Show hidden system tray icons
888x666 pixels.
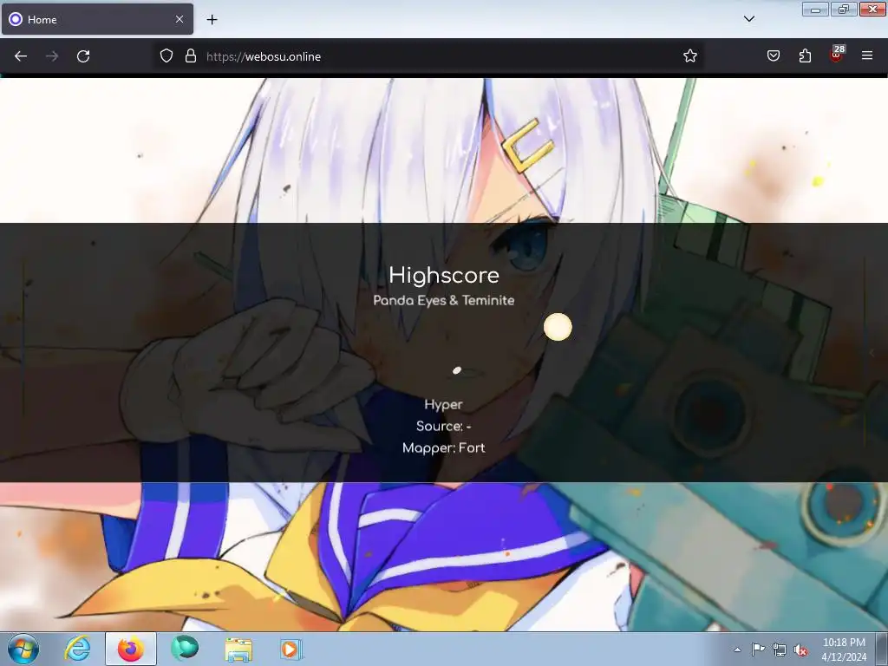tap(737, 650)
